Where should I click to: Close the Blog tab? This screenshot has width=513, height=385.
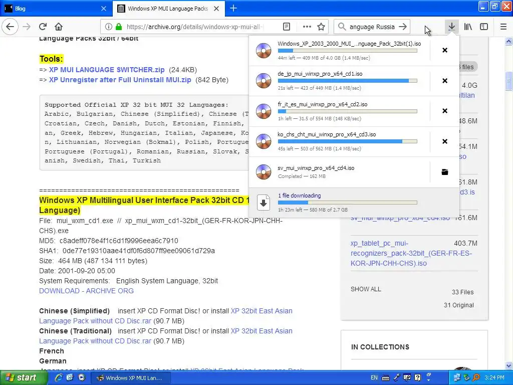pos(103,9)
